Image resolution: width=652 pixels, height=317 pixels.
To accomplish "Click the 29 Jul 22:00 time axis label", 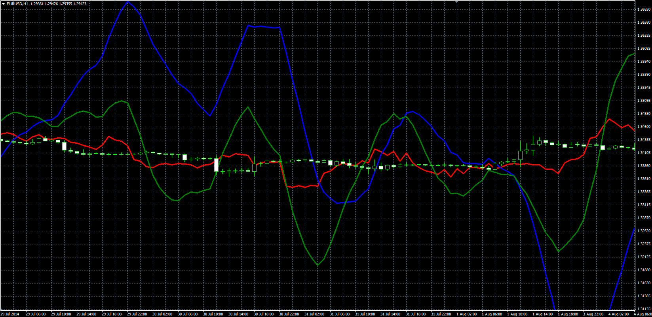I will (x=137, y=314).
